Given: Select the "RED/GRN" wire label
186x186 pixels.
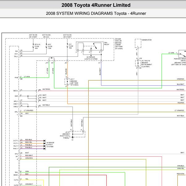Looking at the screenshot, I should (180, 174).
